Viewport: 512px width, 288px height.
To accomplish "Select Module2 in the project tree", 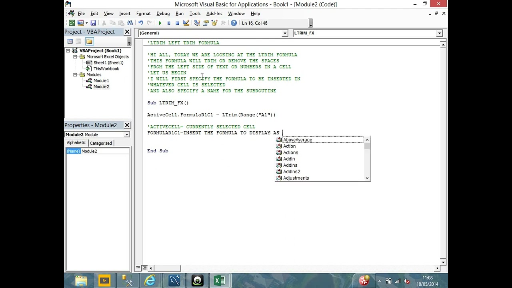I will point(101,87).
